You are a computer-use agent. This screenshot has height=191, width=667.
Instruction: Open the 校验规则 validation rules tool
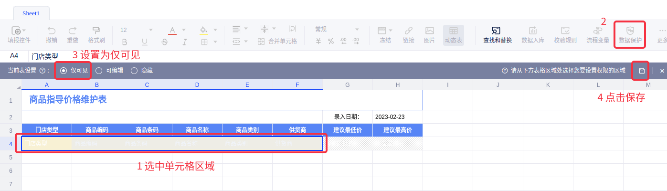point(565,34)
